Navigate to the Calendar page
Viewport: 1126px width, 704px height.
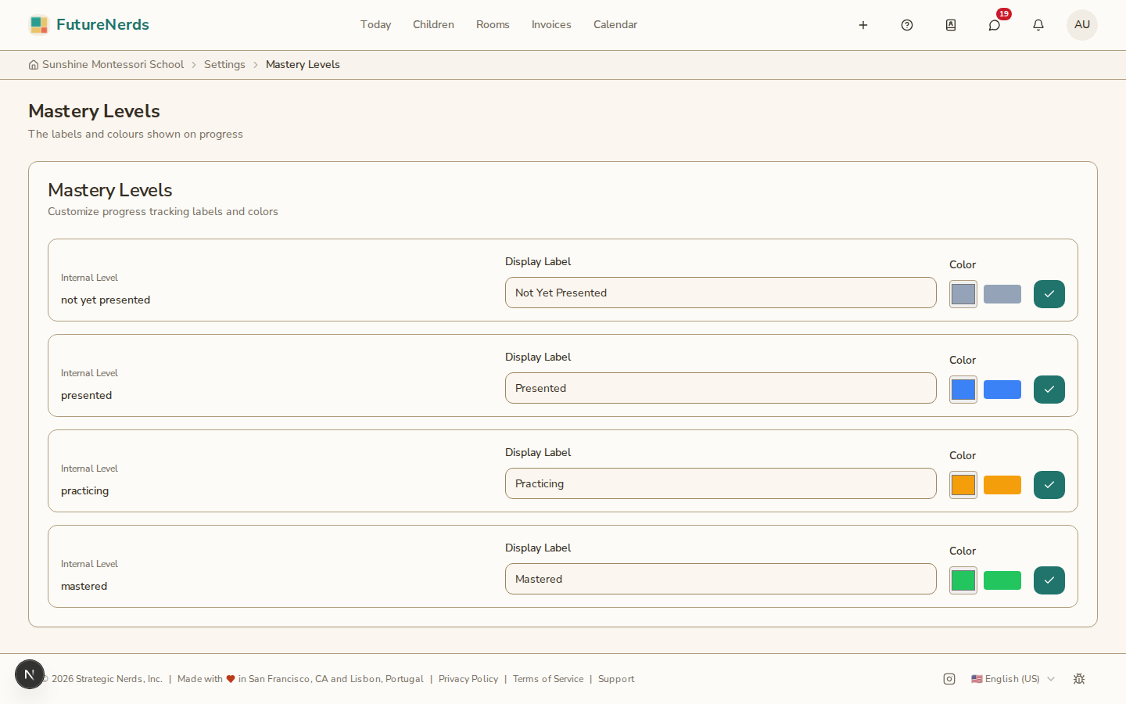pos(615,25)
